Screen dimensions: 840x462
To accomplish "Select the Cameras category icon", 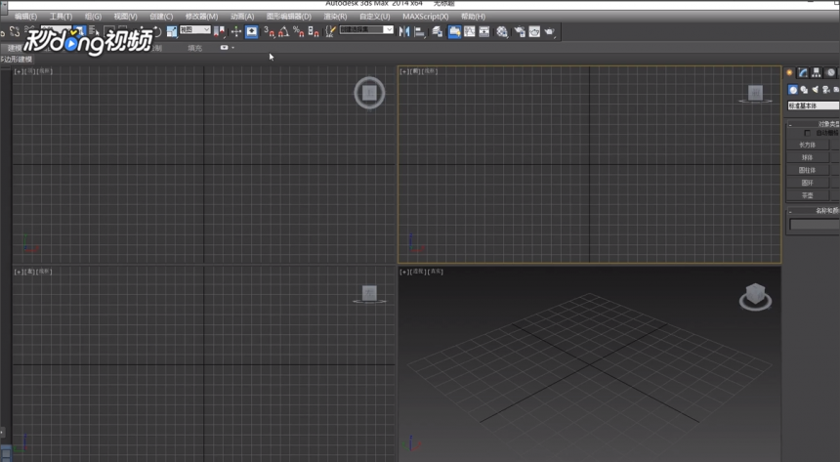I will coord(825,90).
